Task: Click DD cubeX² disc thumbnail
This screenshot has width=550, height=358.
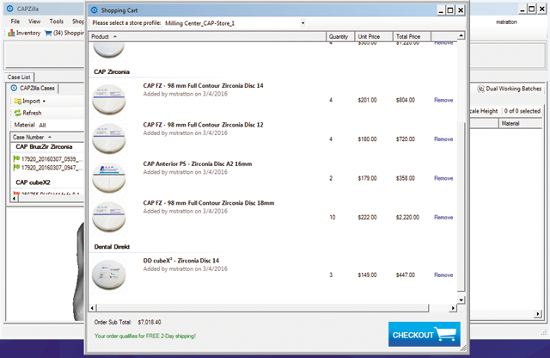Action: point(109,275)
